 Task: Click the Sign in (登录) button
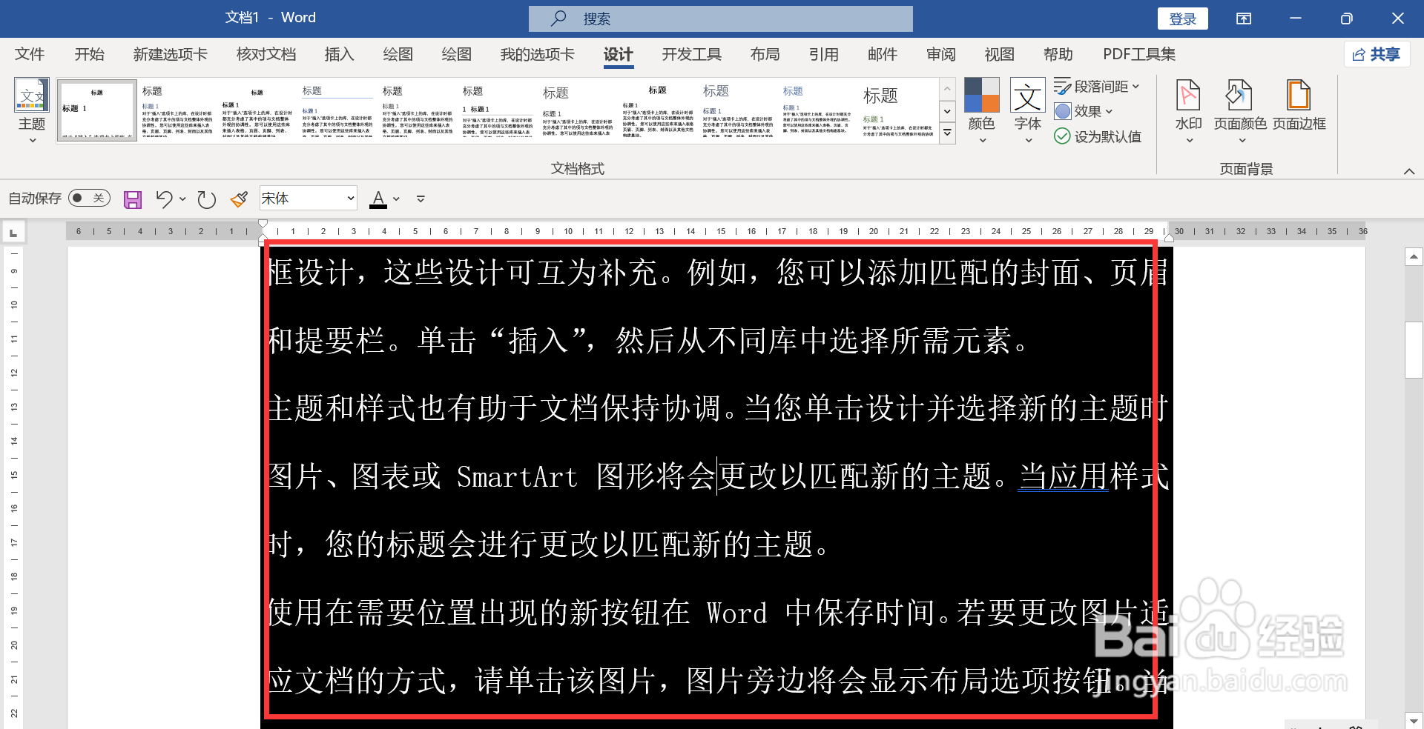pos(1183,19)
